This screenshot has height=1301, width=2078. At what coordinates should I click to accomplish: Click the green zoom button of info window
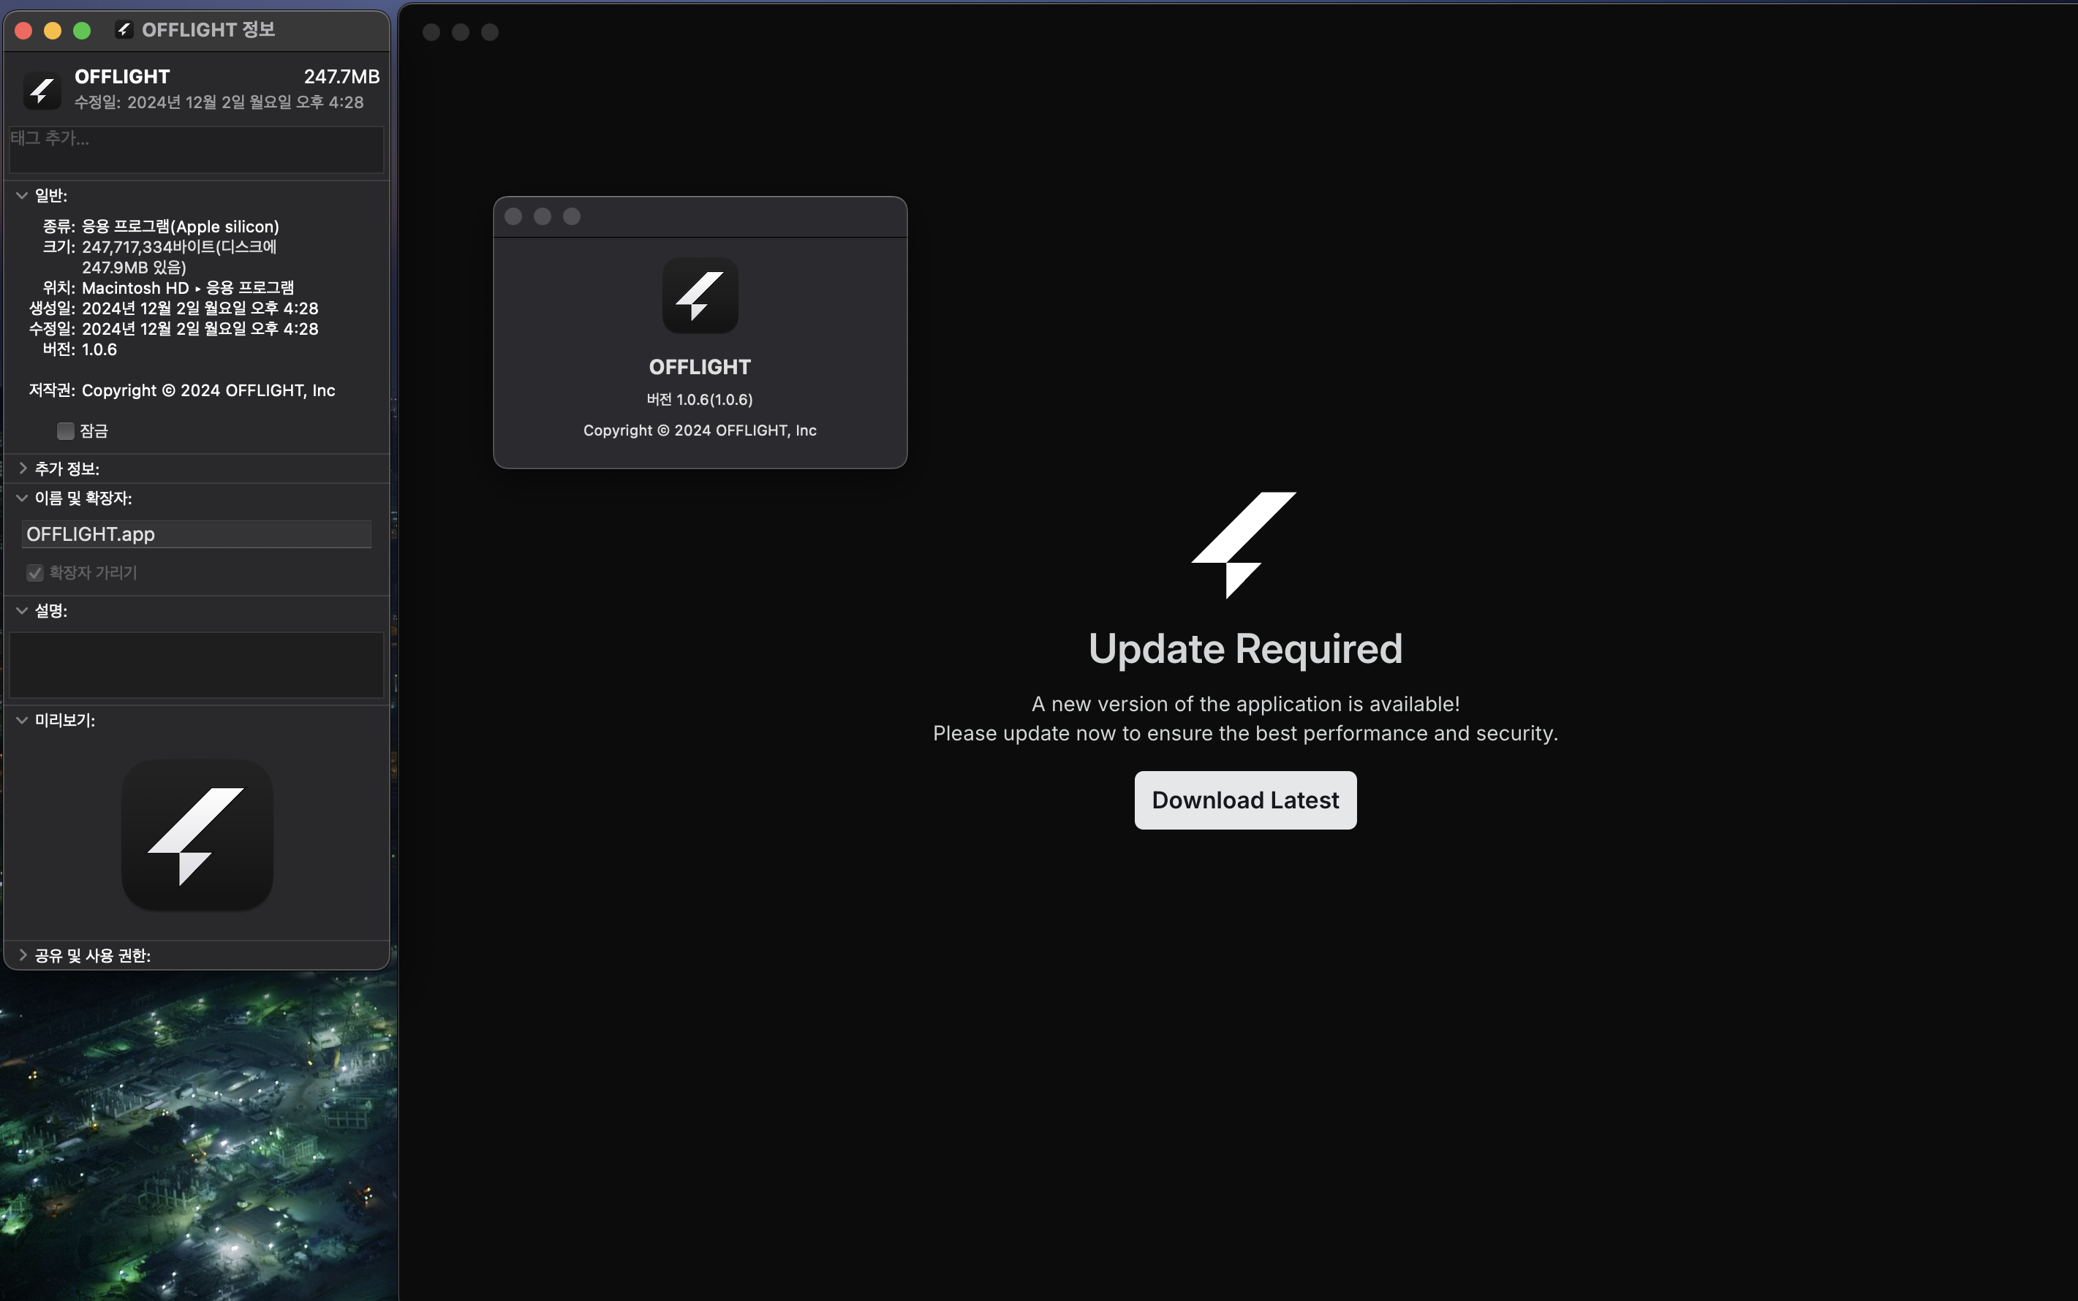click(x=82, y=31)
